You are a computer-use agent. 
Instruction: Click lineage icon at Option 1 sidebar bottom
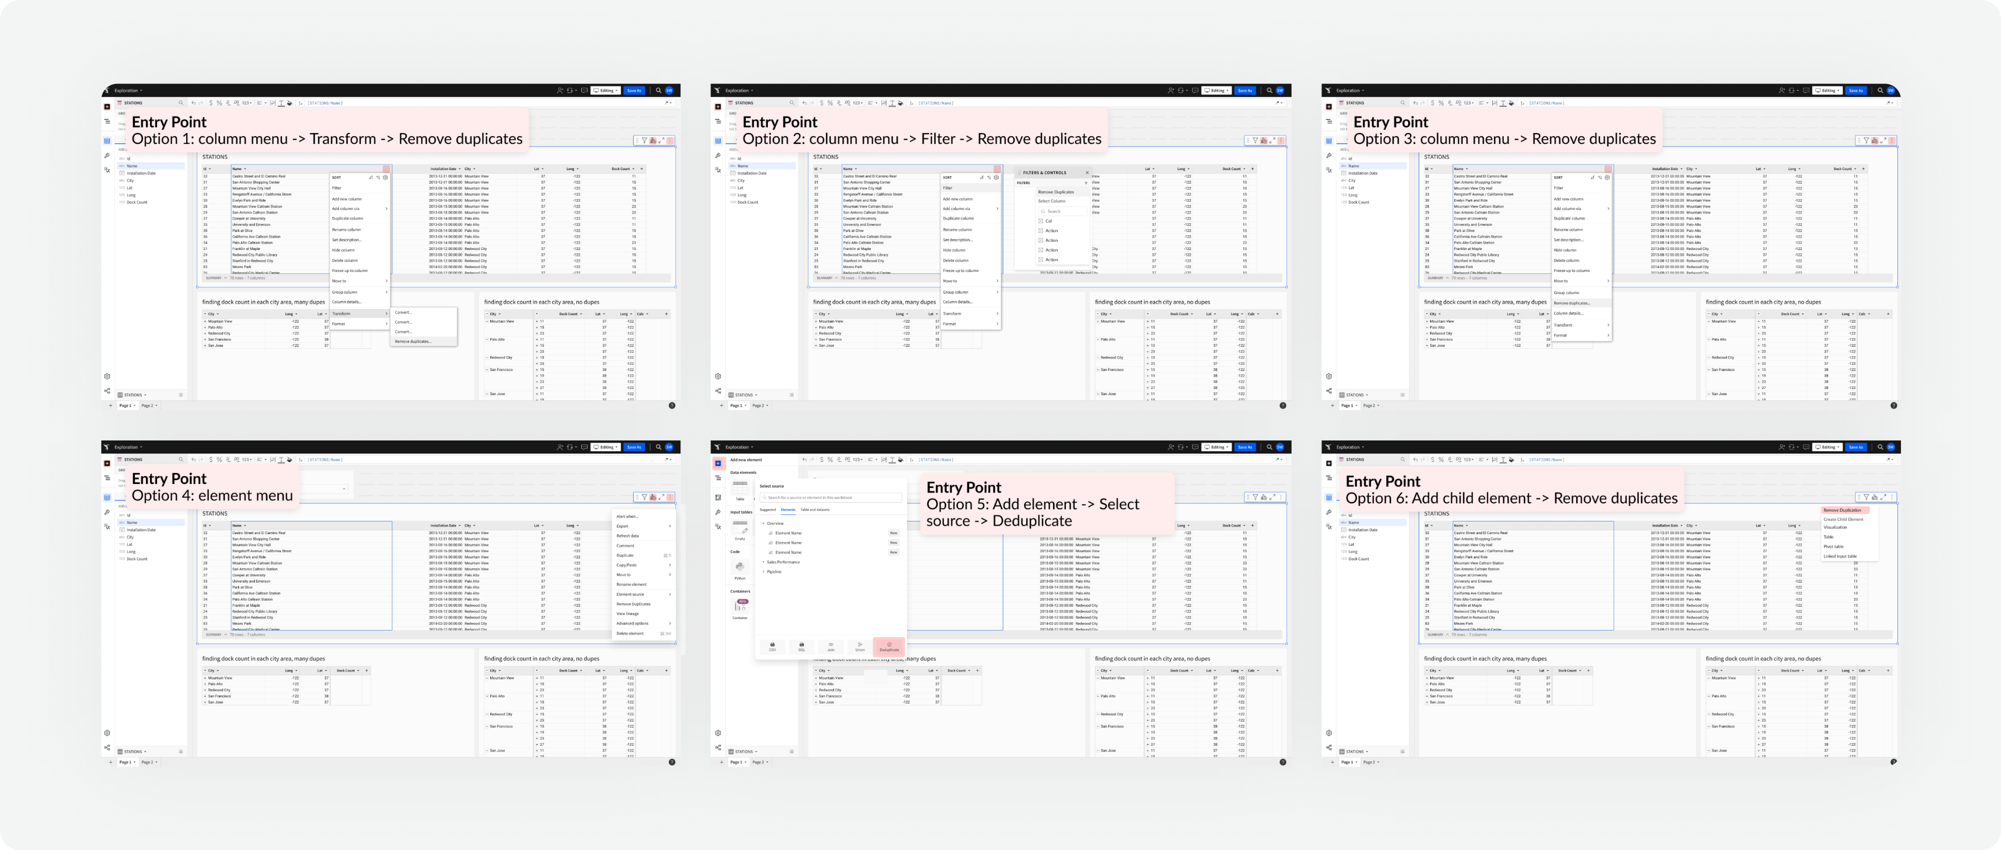click(x=107, y=390)
